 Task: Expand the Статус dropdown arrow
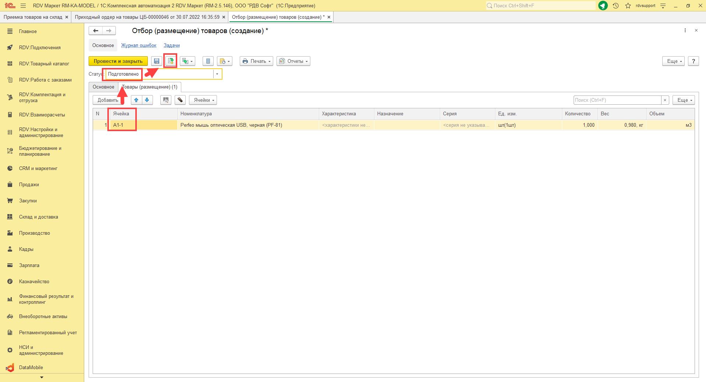click(x=217, y=74)
